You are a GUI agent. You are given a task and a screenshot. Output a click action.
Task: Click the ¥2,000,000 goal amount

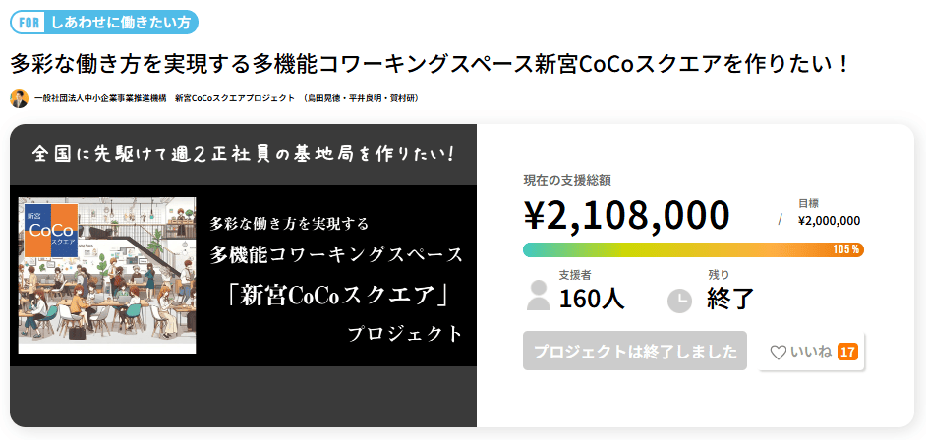(829, 221)
